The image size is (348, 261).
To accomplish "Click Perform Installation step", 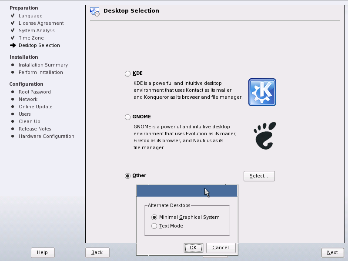I will pyautogui.click(x=41, y=72).
